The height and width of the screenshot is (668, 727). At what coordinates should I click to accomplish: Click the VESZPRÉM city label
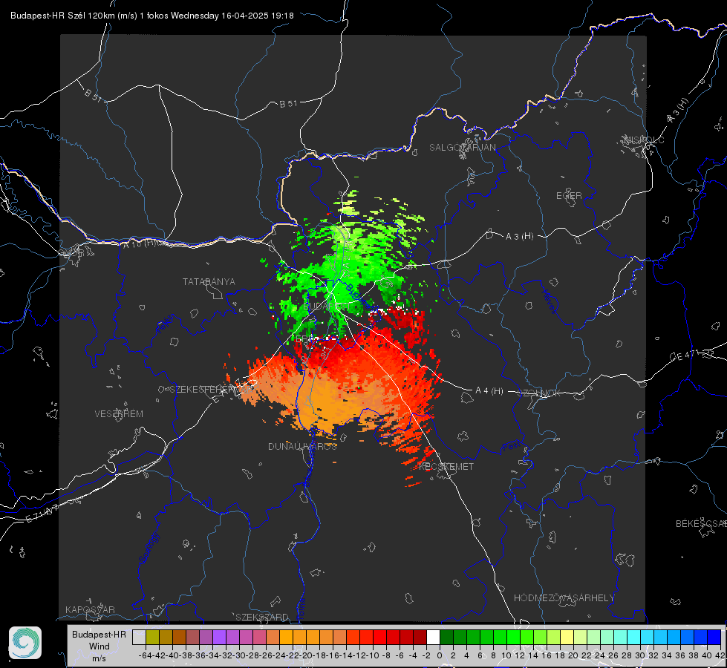[119, 413]
